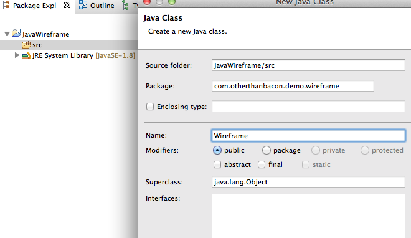Viewport: 411px width, 238px height.
Task: Expand the JRE System Library node
Action: coord(17,55)
